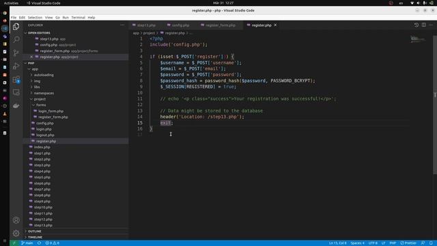Screen dimensions: 437x246
Task: Change the LF end of line sequence
Action: (x=383, y=243)
